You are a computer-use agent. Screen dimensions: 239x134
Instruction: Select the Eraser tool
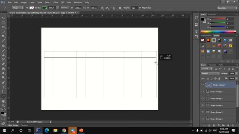3,64
